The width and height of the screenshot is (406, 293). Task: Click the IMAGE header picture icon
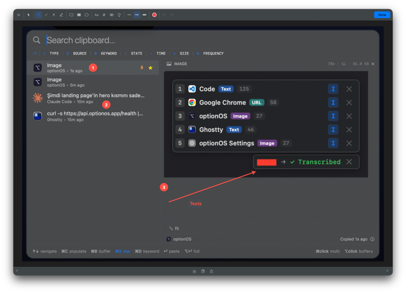tap(169, 64)
